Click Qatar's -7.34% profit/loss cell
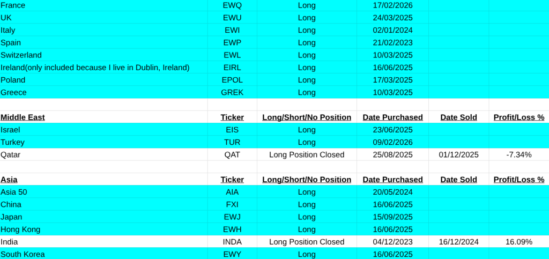 [518, 154]
